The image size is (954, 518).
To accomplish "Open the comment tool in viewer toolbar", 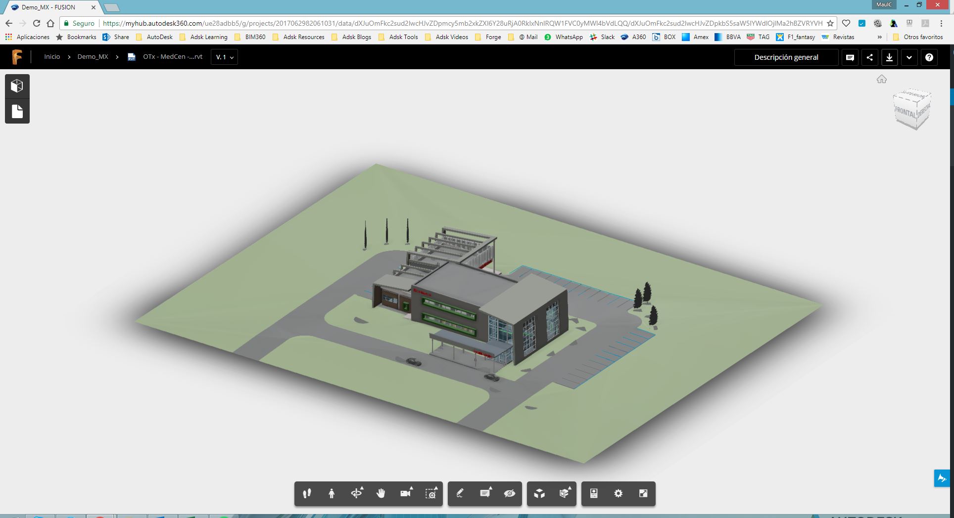I will tap(485, 493).
